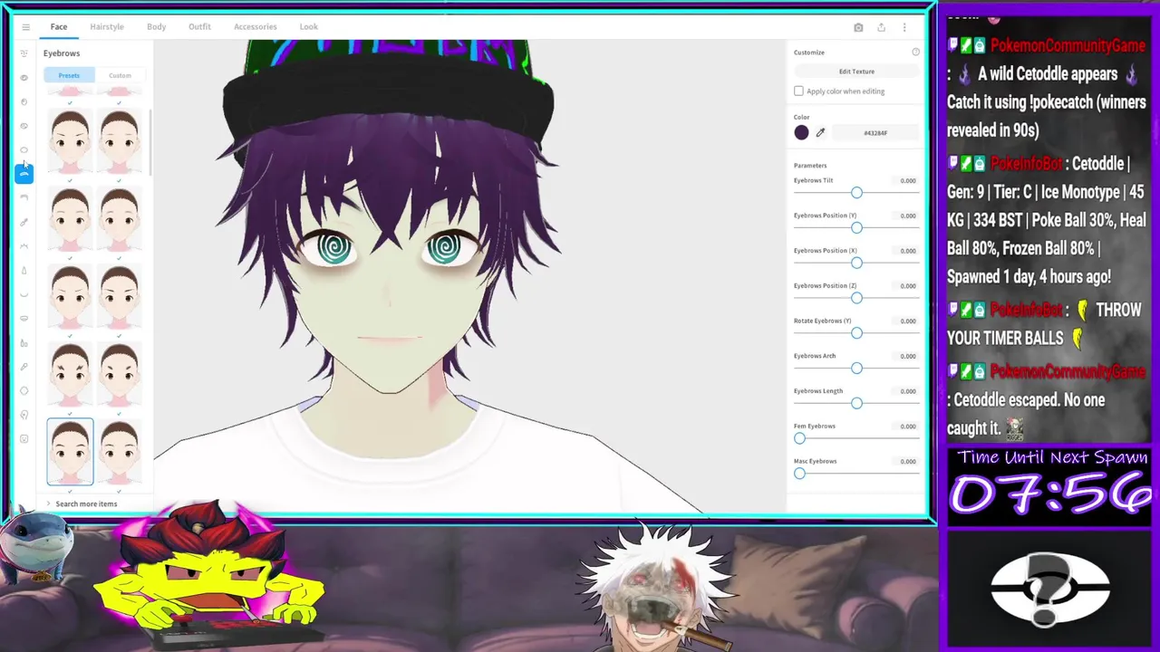Click the Masc Eyebrows slider handle
This screenshot has width=1160, height=652.
(799, 473)
